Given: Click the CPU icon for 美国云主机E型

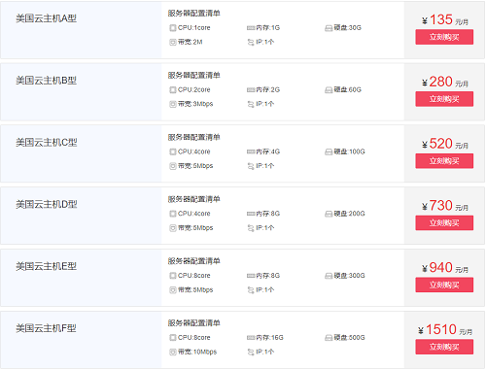Looking at the screenshot, I should point(173,276).
